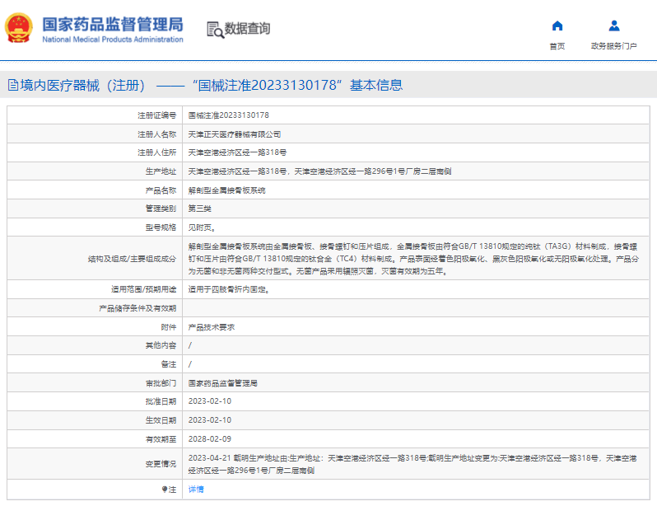Select the 审批部门 value 国家药品监督管理局

222,383
